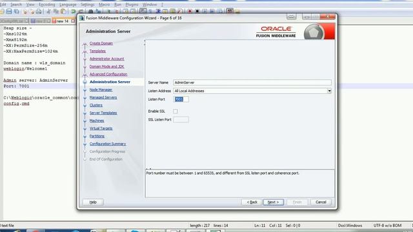Open Window menu in Notepad++
413x232 pixels.
150,5
